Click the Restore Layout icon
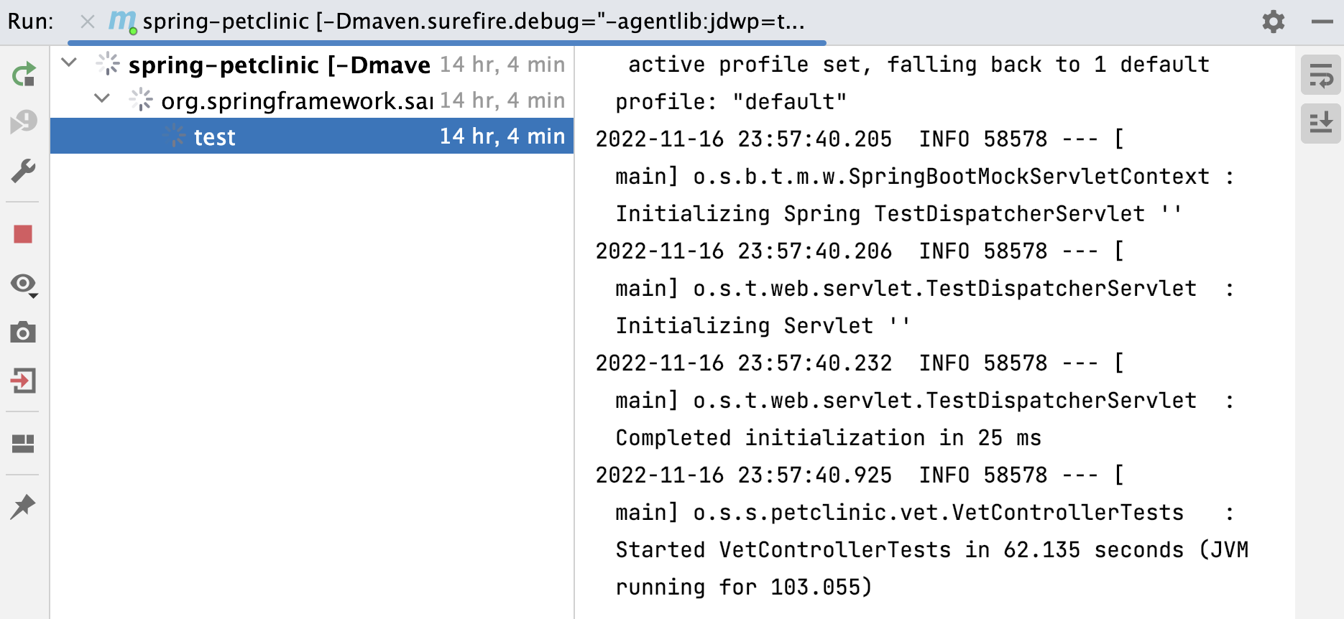Viewport: 1344px width, 619px height. click(x=24, y=444)
